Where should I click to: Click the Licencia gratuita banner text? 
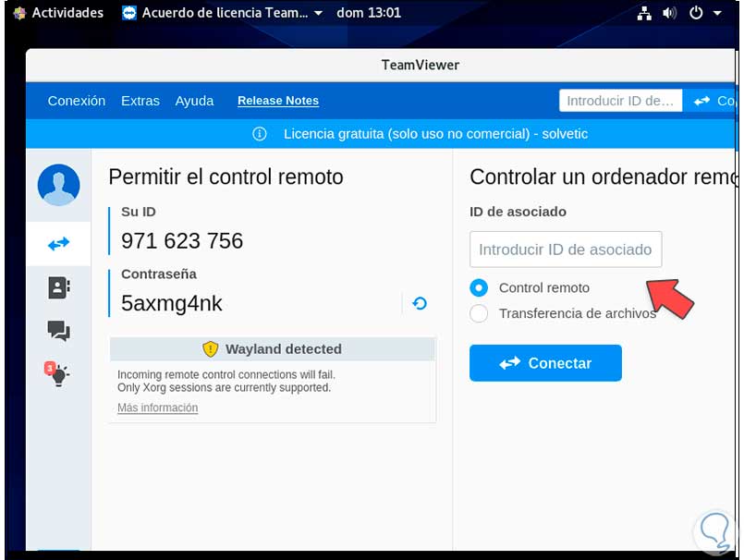(x=435, y=134)
